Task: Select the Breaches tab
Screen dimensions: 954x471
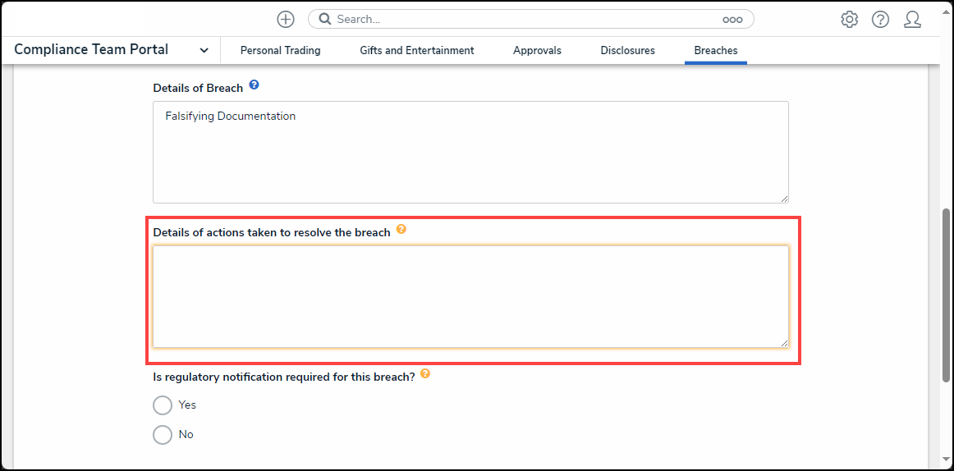Action: click(715, 51)
